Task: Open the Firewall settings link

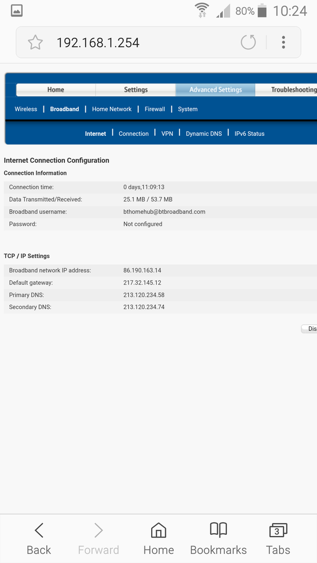Action: click(155, 109)
